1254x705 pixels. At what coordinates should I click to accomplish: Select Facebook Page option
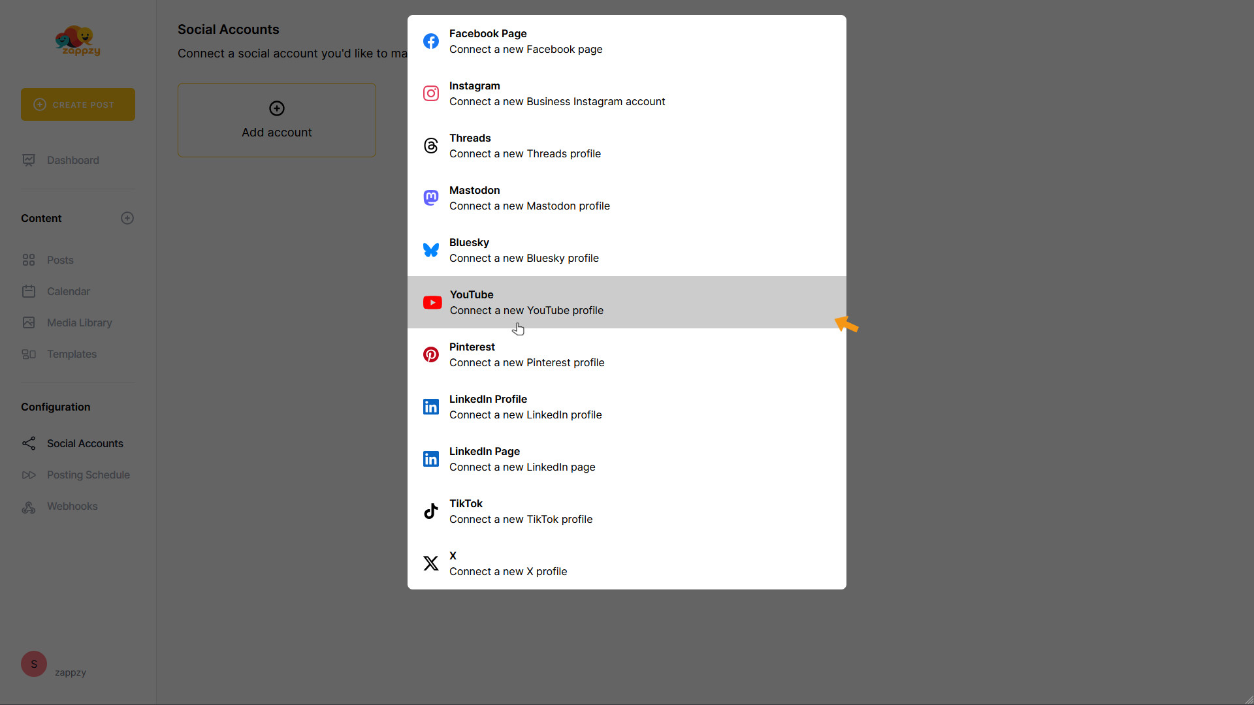(627, 41)
